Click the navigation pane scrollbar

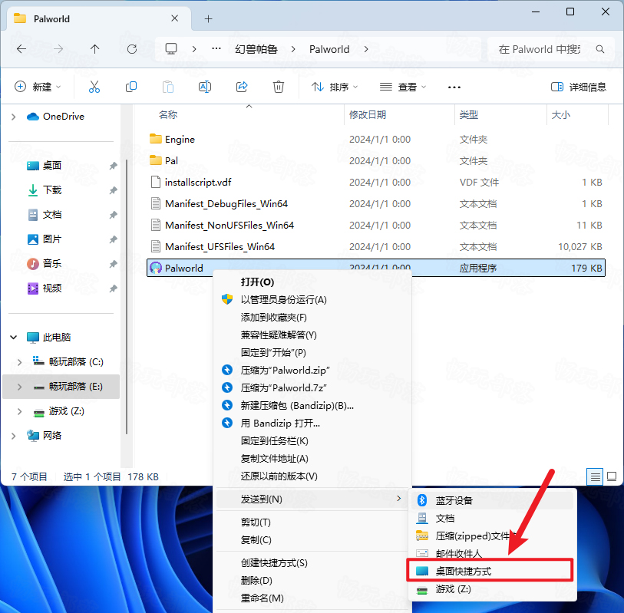coord(127,296)
